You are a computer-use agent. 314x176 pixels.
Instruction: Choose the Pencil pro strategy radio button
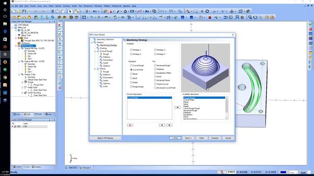(x=155, y=77)
